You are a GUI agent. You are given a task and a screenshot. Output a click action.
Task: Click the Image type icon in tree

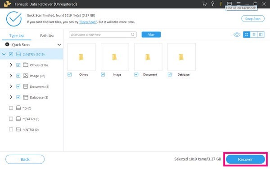26,76
